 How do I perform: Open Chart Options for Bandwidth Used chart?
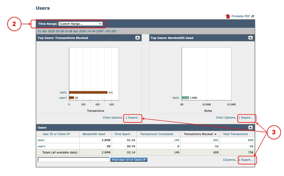pos(226,117)
